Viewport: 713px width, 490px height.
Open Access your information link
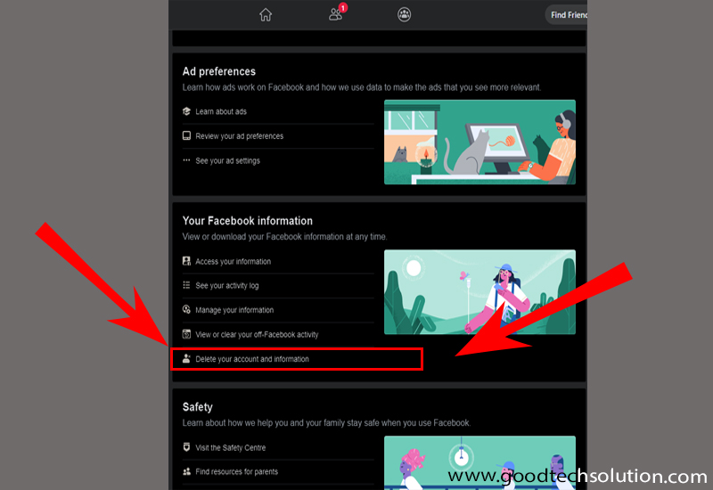click(234, 261)
